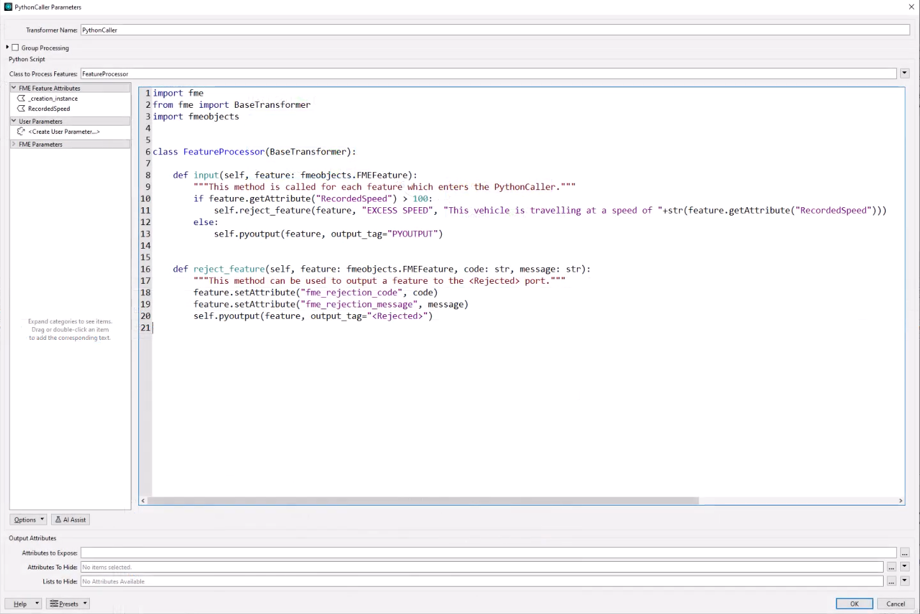This screenshot has height=614, width=920.
Task: Click the scroll right arrow of code editor
Action: [x=900, y=501]
